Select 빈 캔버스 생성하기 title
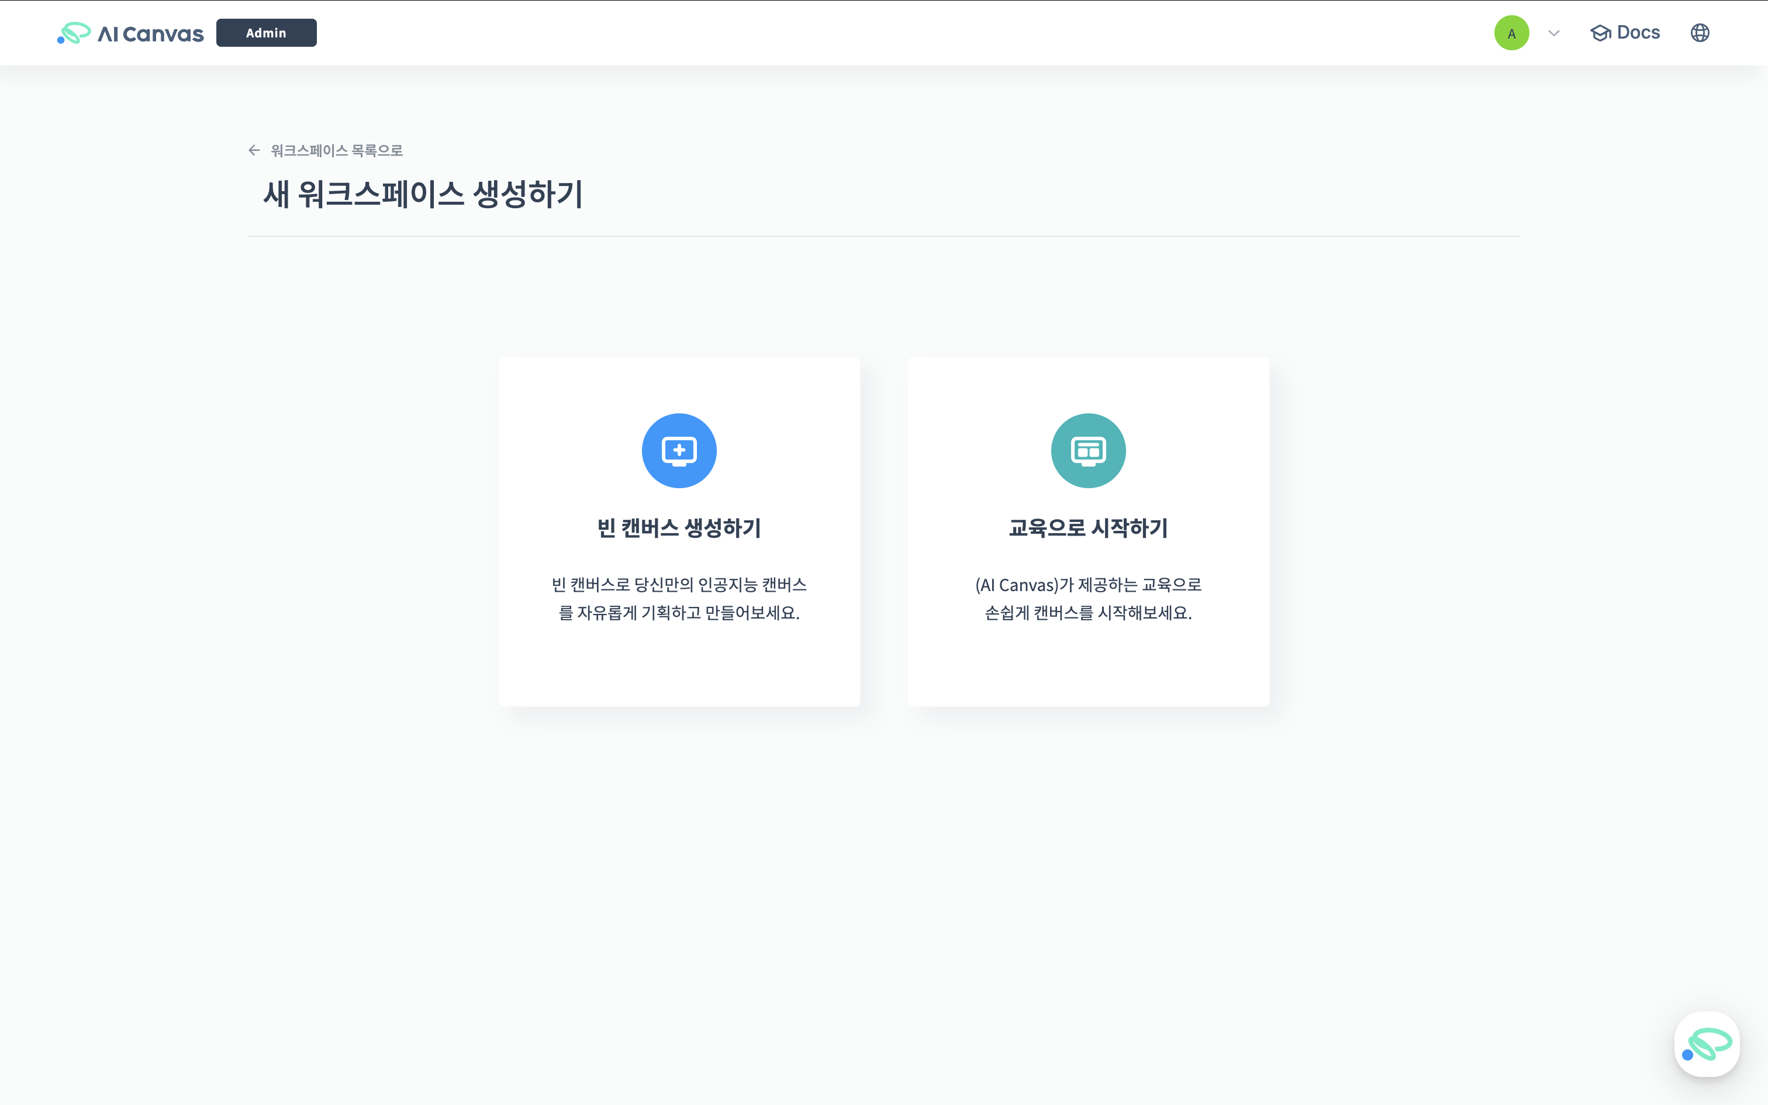The height and width of the screenshot is (1105, 1768). click(x=679, y=527)
